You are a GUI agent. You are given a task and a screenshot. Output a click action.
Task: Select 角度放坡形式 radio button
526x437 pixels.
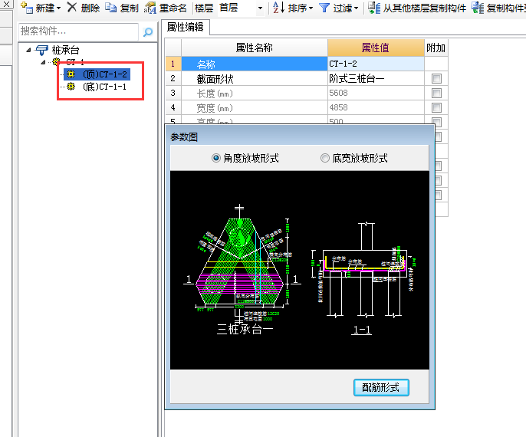click(216, 158)
